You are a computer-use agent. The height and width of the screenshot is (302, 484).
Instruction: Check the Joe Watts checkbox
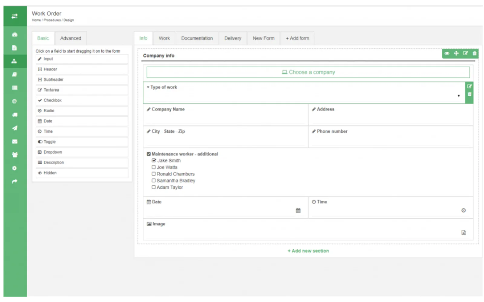click(x=154, y=167)
